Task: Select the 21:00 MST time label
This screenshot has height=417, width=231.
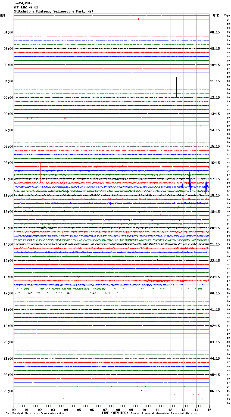Action: pyautogui.click(x=8, y=359)
